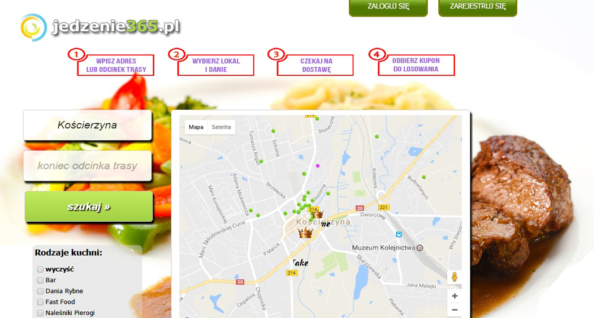Focus the koniec odcinka trasy field
This screenshot has width=601, height=318.
[88, 166]
